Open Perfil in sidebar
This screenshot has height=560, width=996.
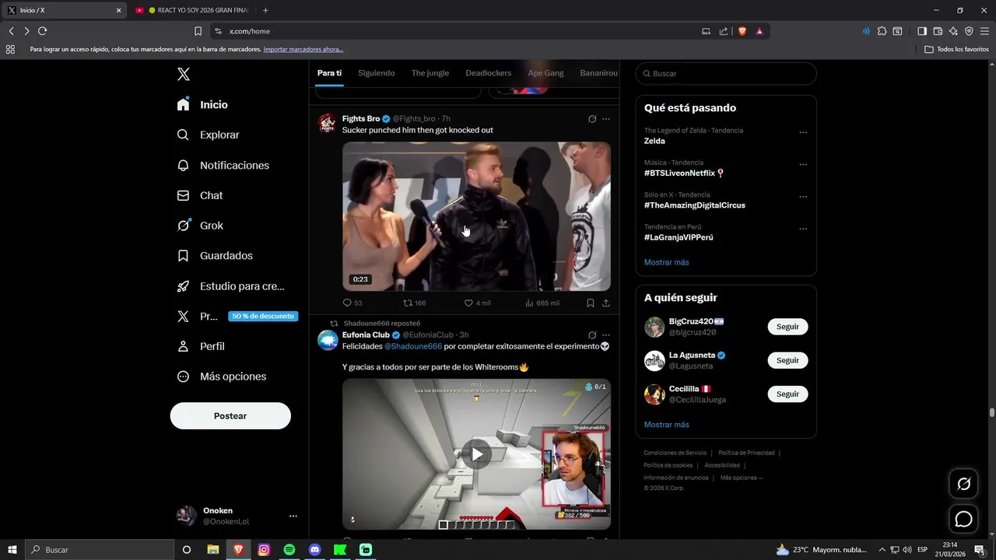[200, 346]
